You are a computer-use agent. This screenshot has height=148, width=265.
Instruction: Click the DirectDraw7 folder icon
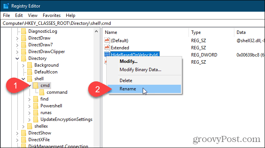23,45
